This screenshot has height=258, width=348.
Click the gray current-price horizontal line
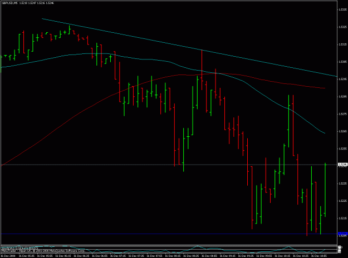coord(169,165)
